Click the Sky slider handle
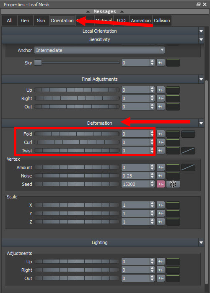 38,63
